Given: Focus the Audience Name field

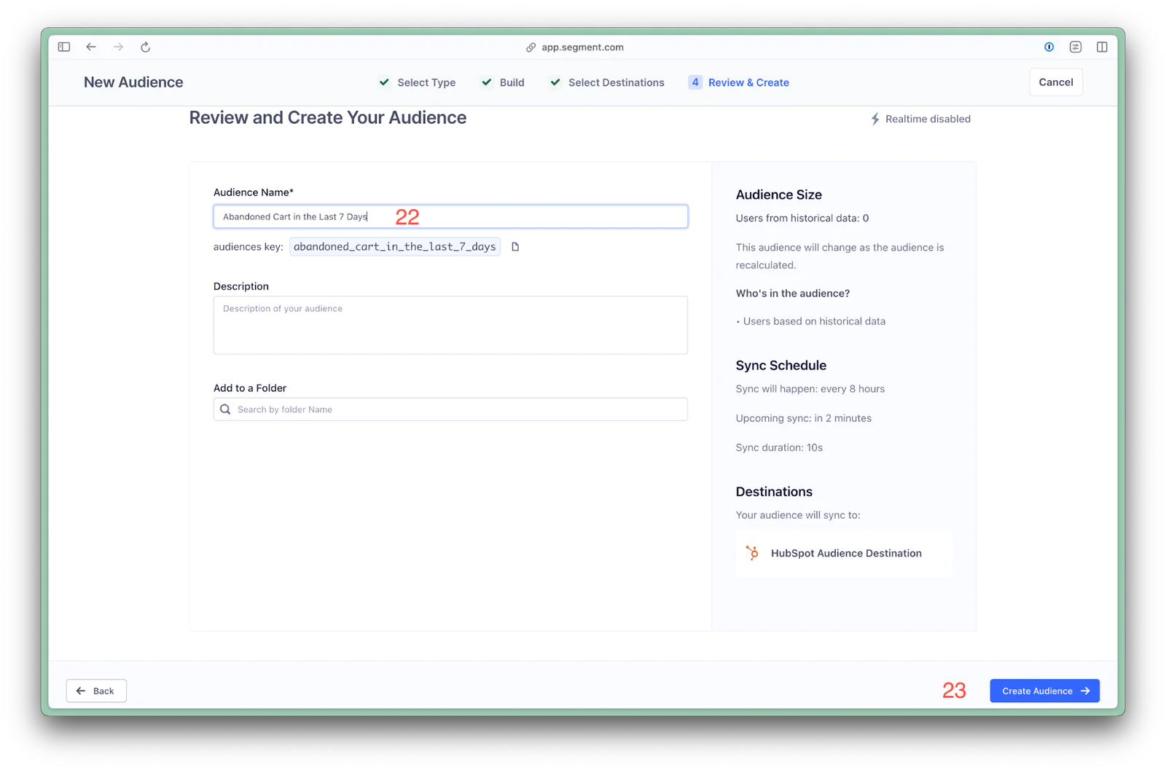Looking at the screenshot, I should pos(450,216).
